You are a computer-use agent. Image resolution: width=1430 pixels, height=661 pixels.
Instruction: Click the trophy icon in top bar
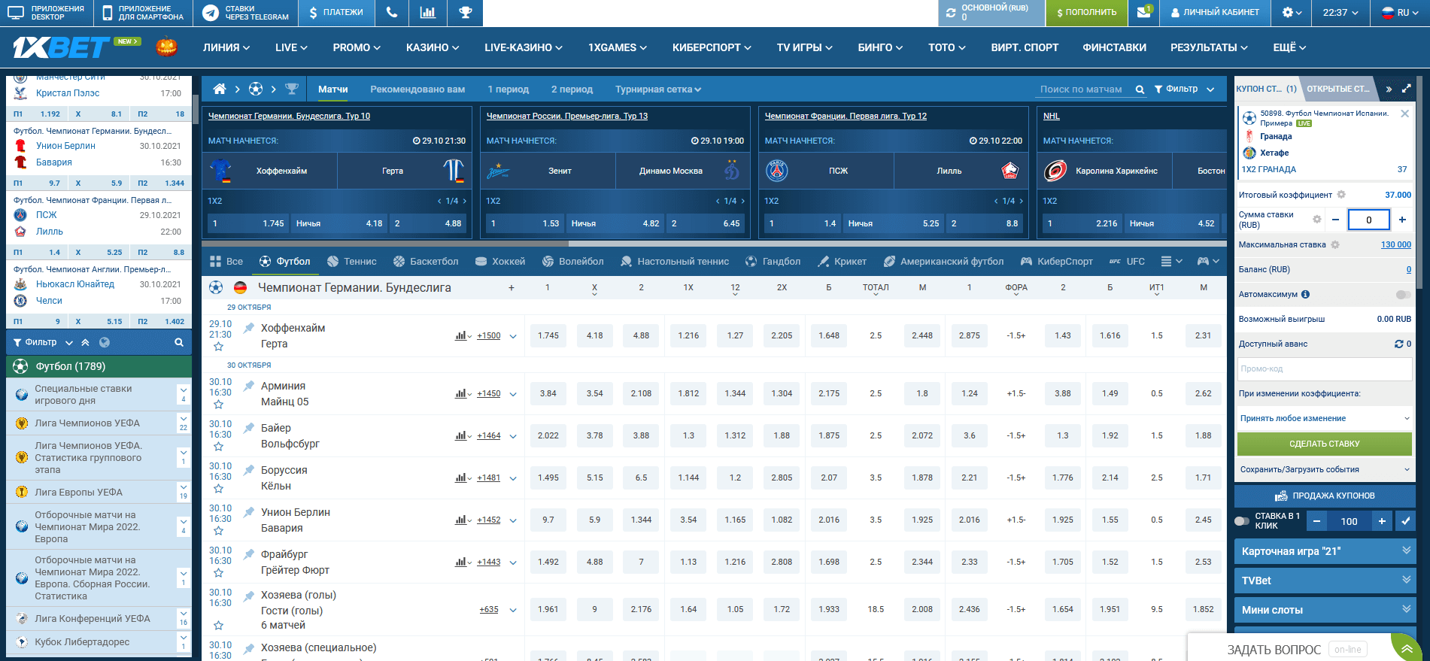[x=466, y=13]
